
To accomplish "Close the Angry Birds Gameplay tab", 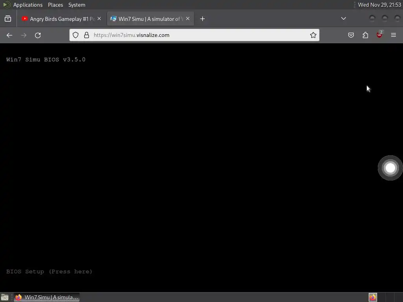I will click(x=99, y=18).
